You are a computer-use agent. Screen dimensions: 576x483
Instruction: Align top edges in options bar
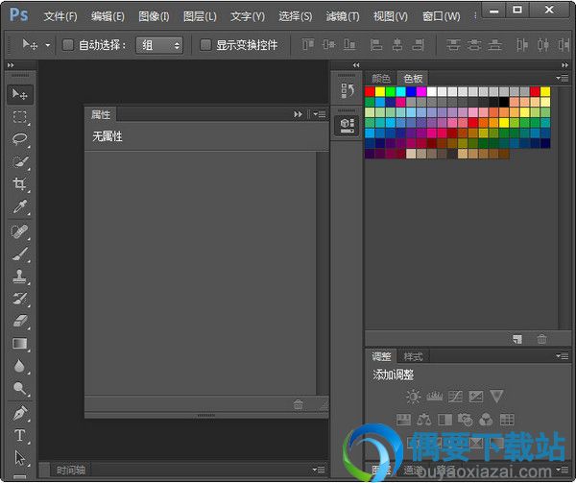pyautogui.click(x=308, y=45)
